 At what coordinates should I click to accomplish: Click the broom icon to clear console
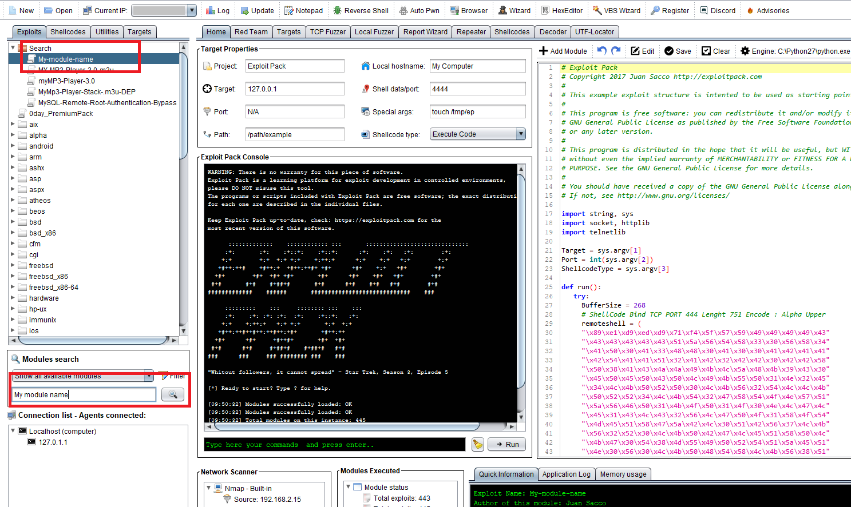tap(478, 444)
